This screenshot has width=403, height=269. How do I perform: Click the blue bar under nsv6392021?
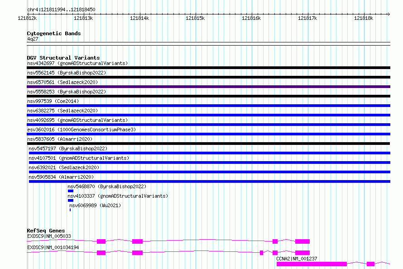[x=210, y=172]
